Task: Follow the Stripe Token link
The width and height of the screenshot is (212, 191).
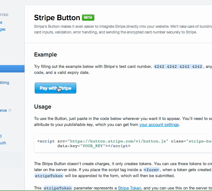Action: pyautogui.click(x=129, y=188)
